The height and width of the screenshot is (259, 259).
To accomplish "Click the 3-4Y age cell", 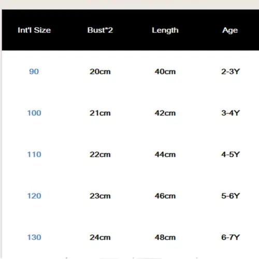I will pos(231,113).
